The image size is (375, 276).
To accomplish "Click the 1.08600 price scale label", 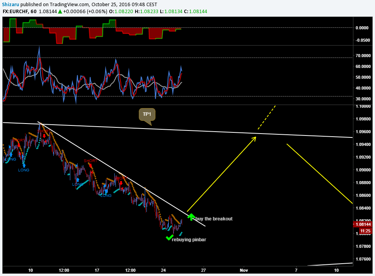I will click(x=363, y=195).
